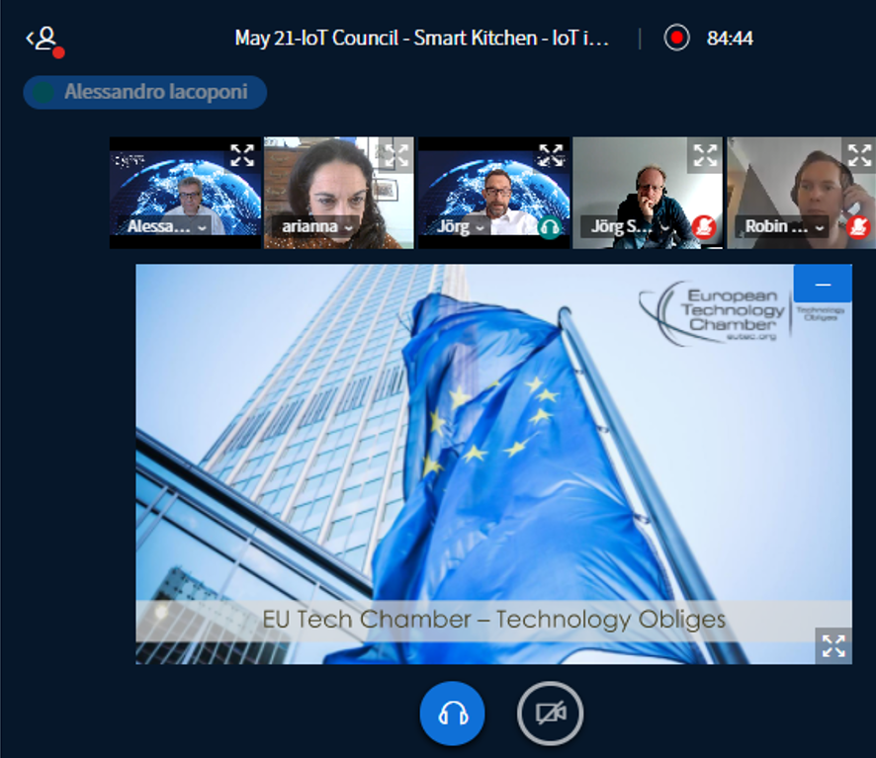
Task: Expand arianna's video to fullscreen
Action: click(x=396, y=155)
